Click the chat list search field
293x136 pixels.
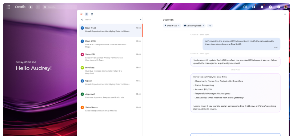tap(110, 20)
